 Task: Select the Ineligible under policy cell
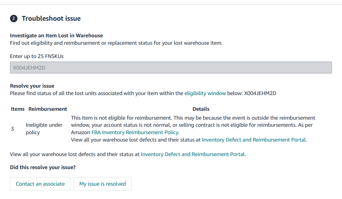tap(44, 129)
